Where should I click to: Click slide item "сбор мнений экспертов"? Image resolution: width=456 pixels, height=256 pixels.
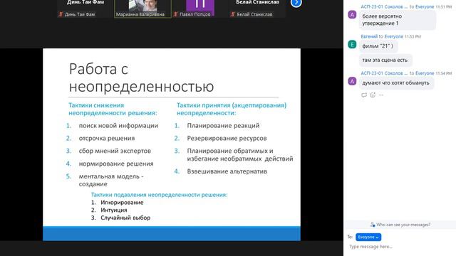click(115, 151)
